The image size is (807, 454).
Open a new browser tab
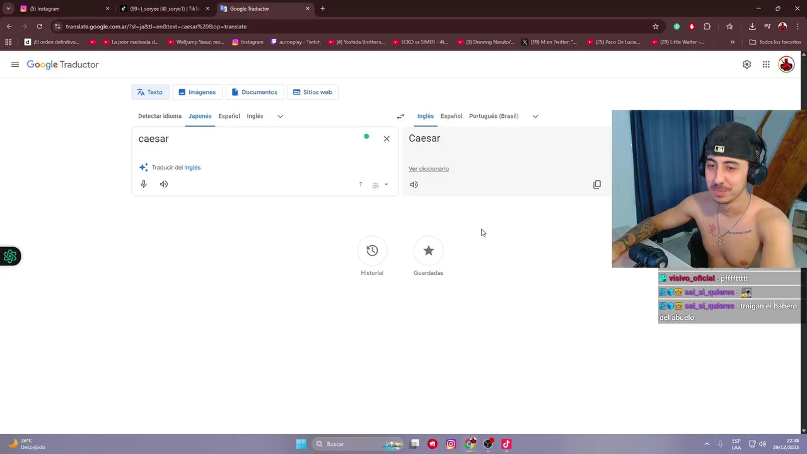click(323, 9)
